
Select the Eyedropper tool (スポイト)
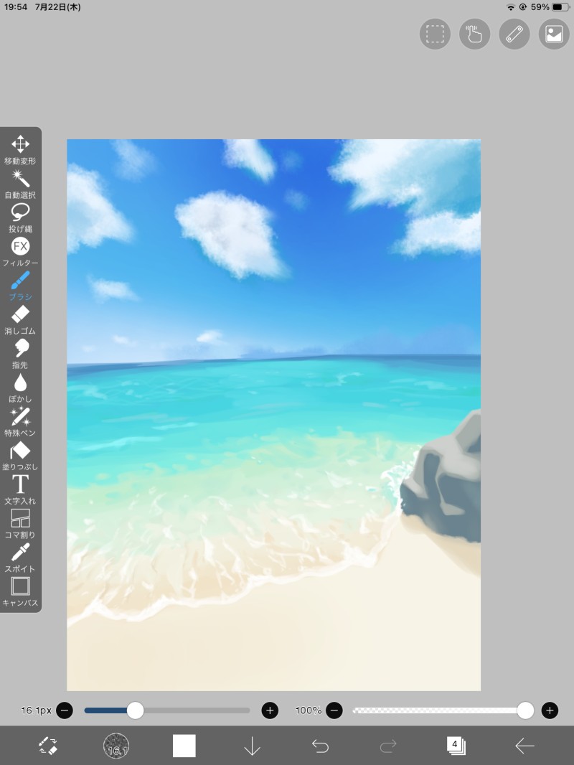click(20, 558)
